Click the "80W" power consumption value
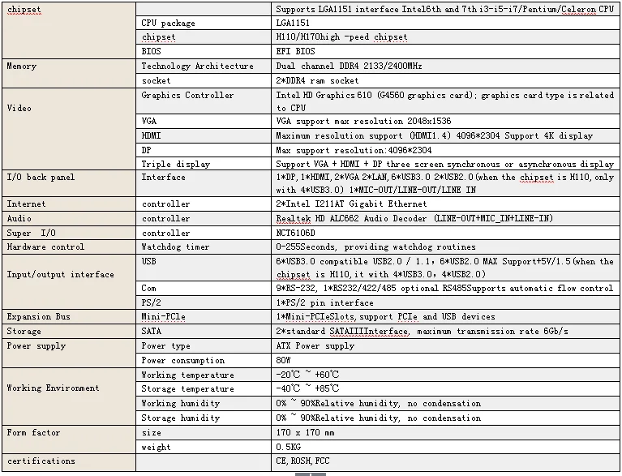622x476 pixels. point(285,361)
